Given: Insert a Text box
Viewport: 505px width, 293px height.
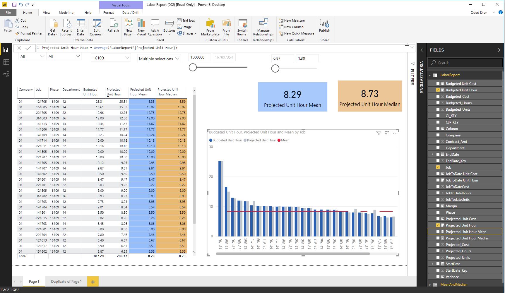Looking at the screenshot, I should coord(186,20).
